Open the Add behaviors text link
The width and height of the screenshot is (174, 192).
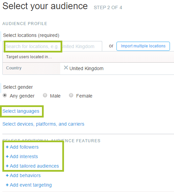[25, 175]
